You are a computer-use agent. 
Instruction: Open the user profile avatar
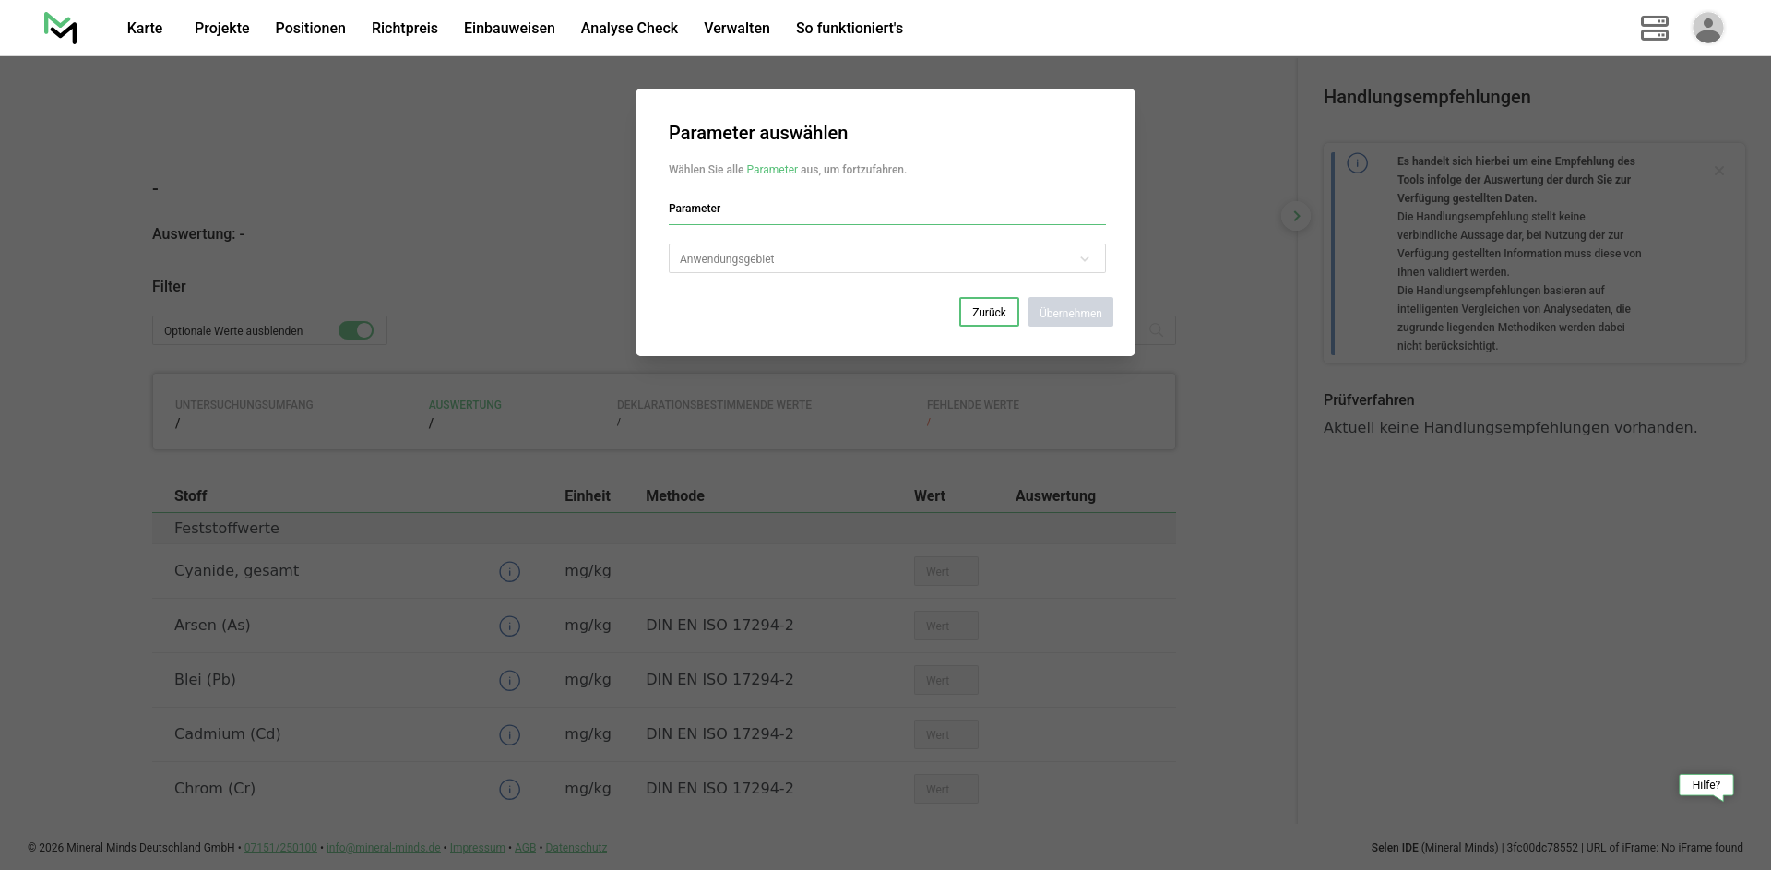(x=1707, y=28)
